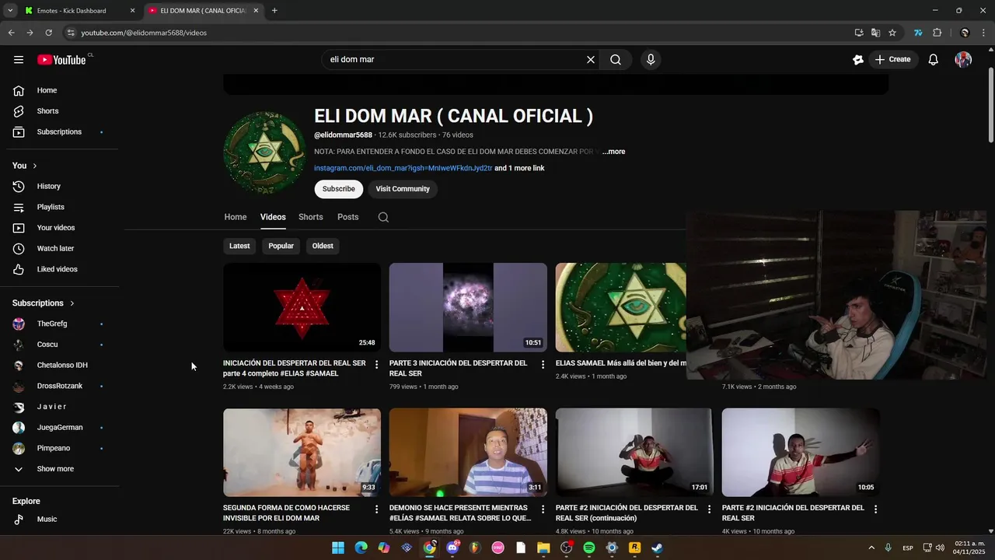Sort videos by Latest chip
Viewport: 995px width, 560px height.
pos(239,246)
